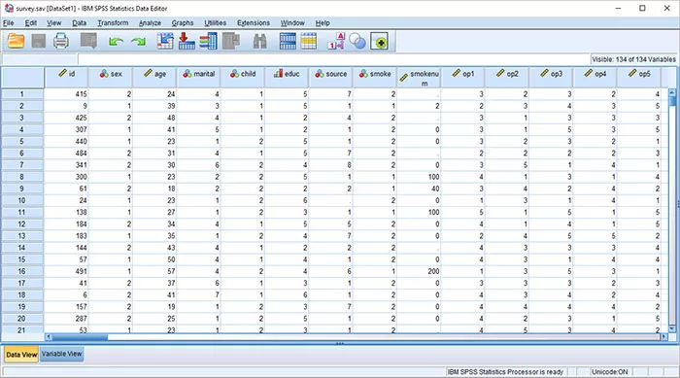This screenshot has width=680, height=378.
Task: Open the File menu
Action: point(8,23)
